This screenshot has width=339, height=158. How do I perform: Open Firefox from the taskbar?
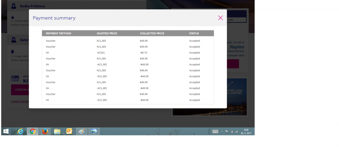pos(45,131)
